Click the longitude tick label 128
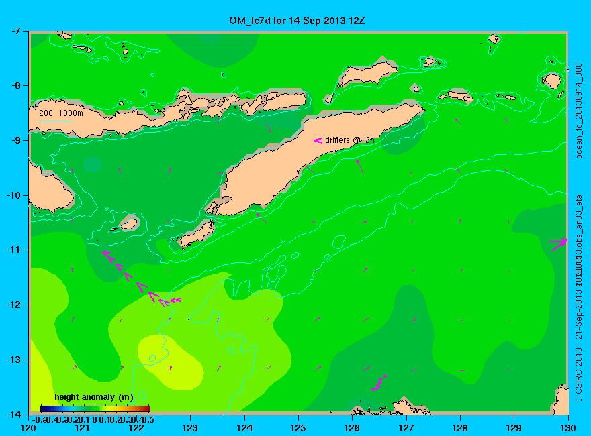 click(460, 428)
